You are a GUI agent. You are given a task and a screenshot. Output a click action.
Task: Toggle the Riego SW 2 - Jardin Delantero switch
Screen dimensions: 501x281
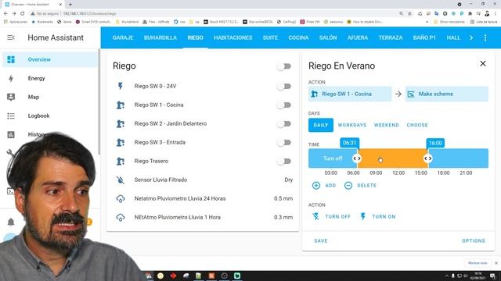[x=284, y=123]
